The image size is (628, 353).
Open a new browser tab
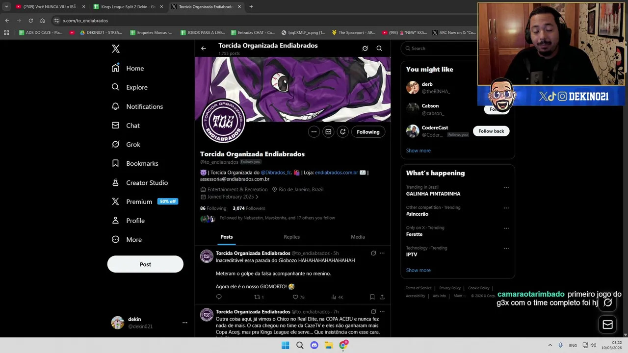click(x=251, y=7)
